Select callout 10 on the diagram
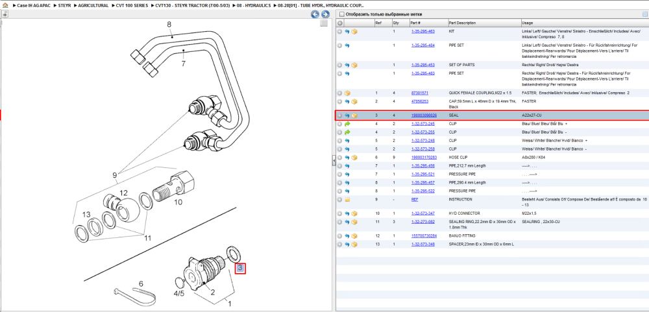Viewport: 649px width, 312px height. tap(178, 202)
